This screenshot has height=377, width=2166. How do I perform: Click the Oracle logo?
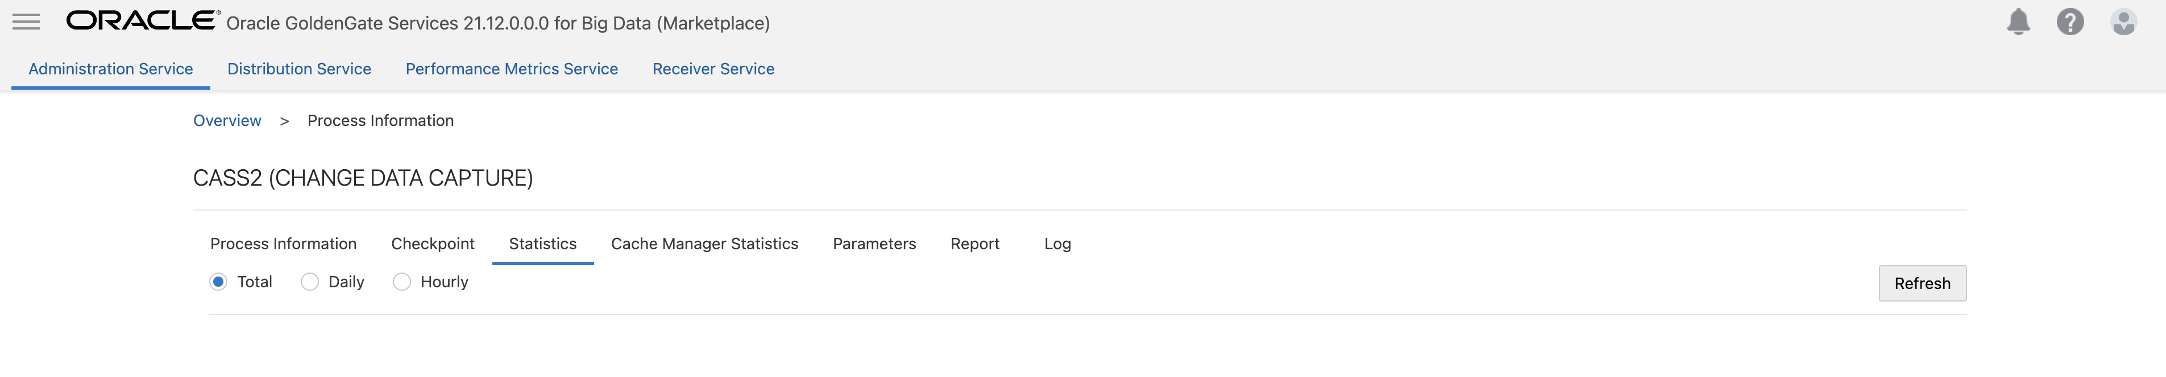click(143, 21)
